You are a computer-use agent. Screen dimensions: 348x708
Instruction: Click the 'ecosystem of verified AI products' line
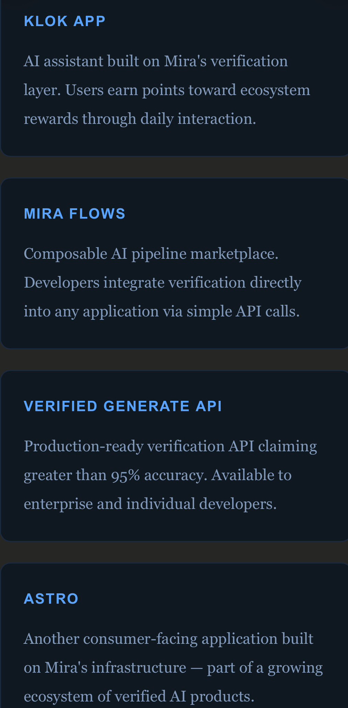click(x=139, y=696)
